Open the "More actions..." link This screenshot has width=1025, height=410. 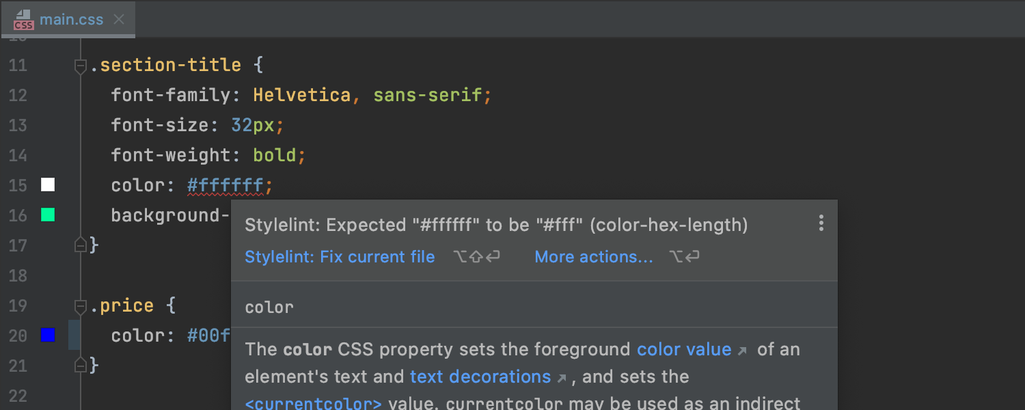point(593,257)
